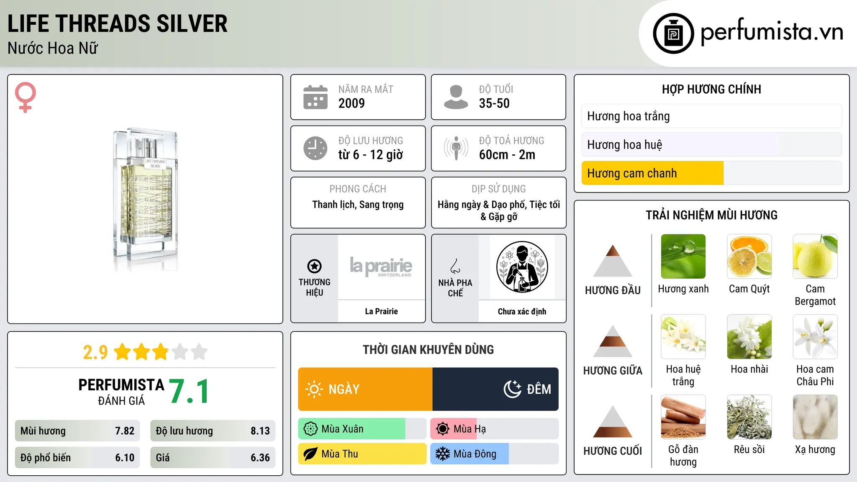Click the Độ phổ biến 6.10 score row
The height and width of the screenshot is (482, 857).
(77, 457)
